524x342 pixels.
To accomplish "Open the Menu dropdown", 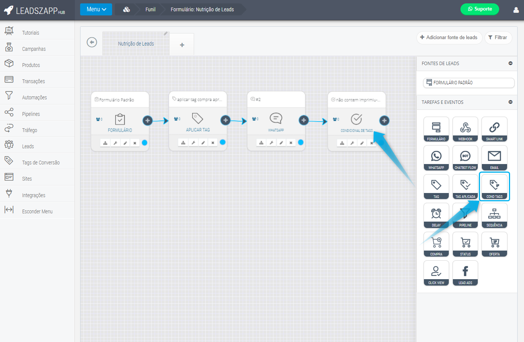I will coord(96,9).
